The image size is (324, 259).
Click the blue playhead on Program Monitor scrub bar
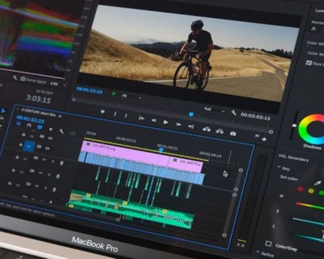pos(191,114)
